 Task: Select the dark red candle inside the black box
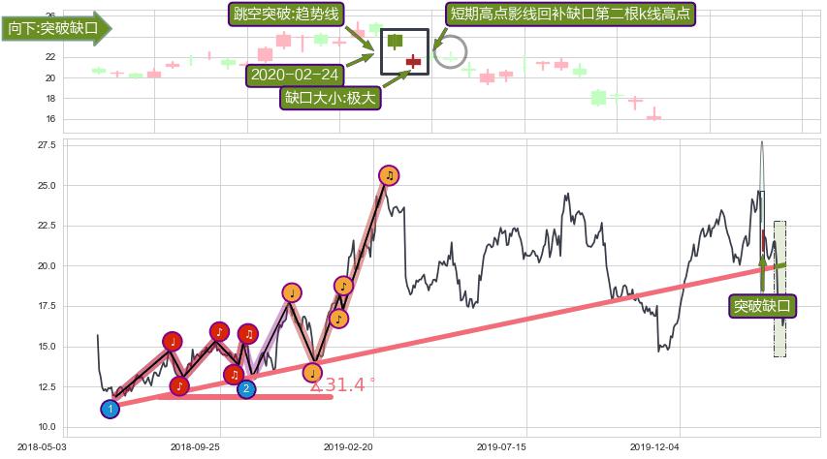coord(413,62)
